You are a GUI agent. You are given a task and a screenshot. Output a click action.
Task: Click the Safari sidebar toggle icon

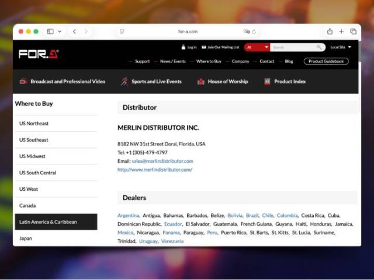point(50,32)
